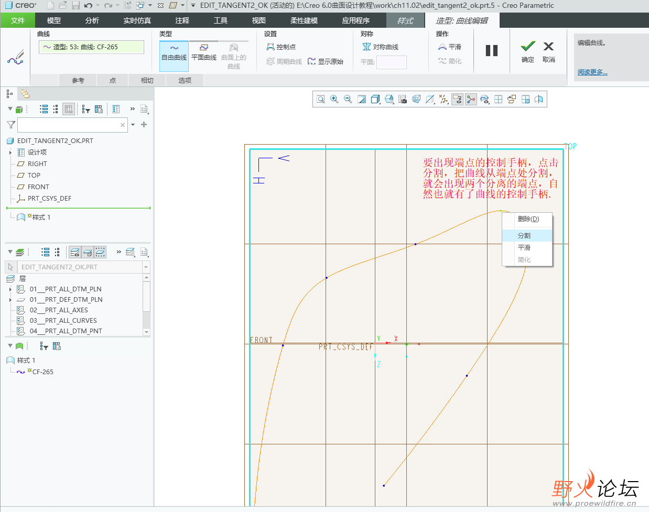The height and width of the screenshot is (512, 649).
Task: Toggle the 控制点 control points option
Action: (x=281, y=47)
